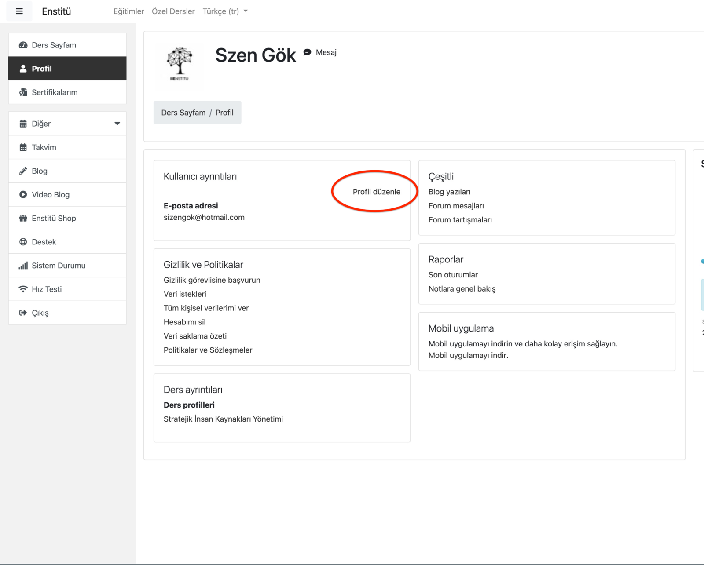Screen dimensions: 704x565
Task: Click the Mesaj speech bubble icon
Action: click(x=308, y=52)
